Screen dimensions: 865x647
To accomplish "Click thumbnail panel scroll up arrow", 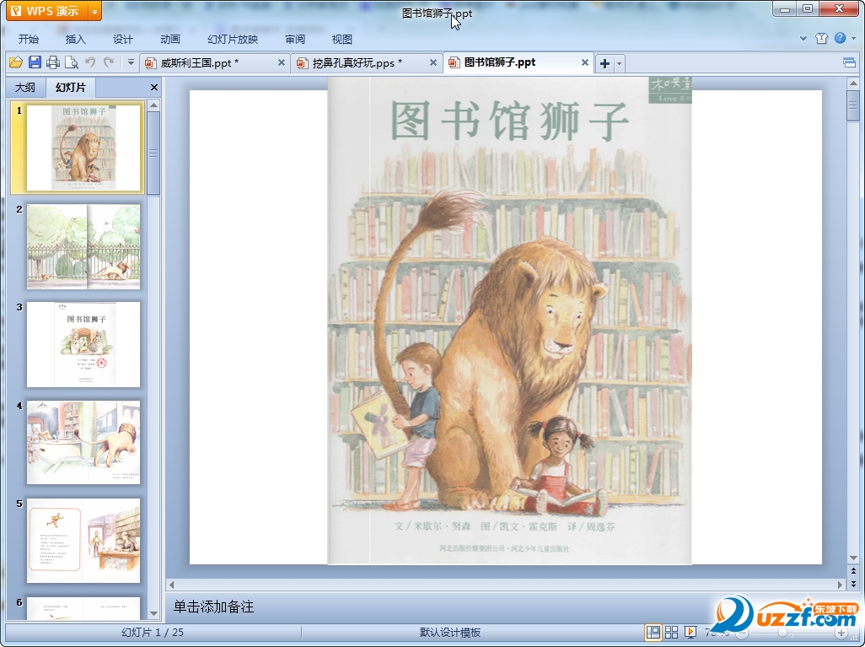I will click(x=154, y=105).
